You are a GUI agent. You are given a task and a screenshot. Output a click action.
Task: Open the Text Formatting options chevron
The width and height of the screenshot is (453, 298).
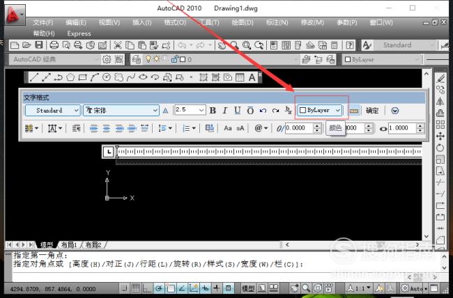[395, 111]
